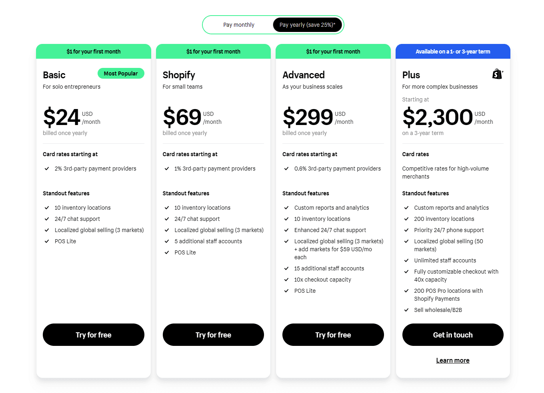Screen dimensions: 544x393
Task: Click the "Plus" plan title
Action: click(411, 75)
